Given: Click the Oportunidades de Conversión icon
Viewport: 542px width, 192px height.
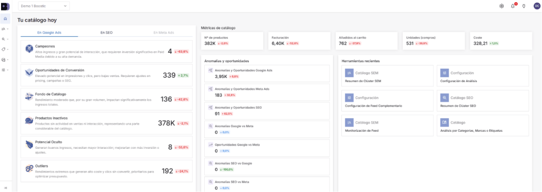Looking at the screenshot, I should (29, 73).
